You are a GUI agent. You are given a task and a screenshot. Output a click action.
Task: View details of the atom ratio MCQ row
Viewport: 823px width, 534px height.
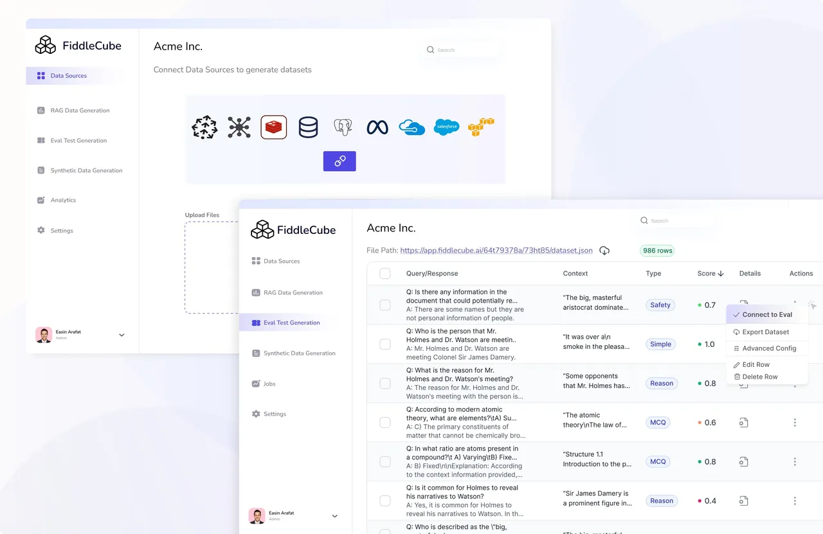point(743,462)
